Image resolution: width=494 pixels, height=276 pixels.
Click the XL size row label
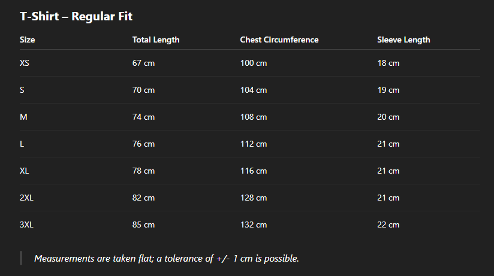[25, 171]
